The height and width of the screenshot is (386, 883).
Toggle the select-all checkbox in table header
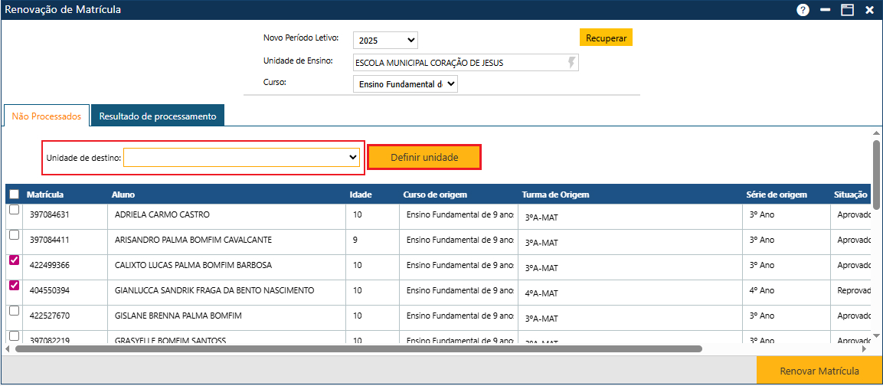click(15, 195)
